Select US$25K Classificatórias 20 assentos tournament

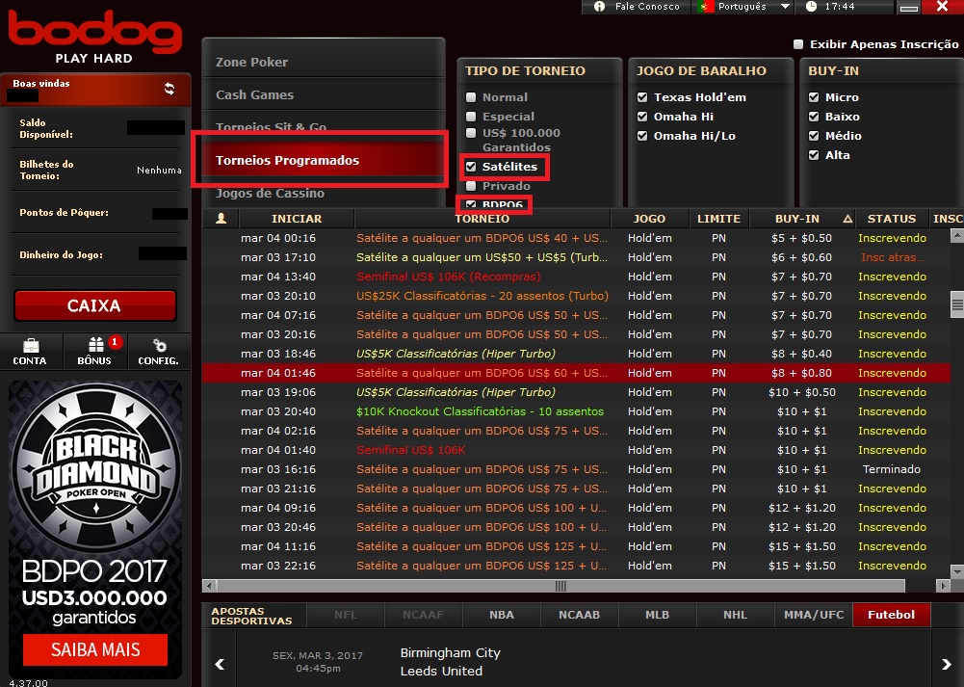point(576,296)
